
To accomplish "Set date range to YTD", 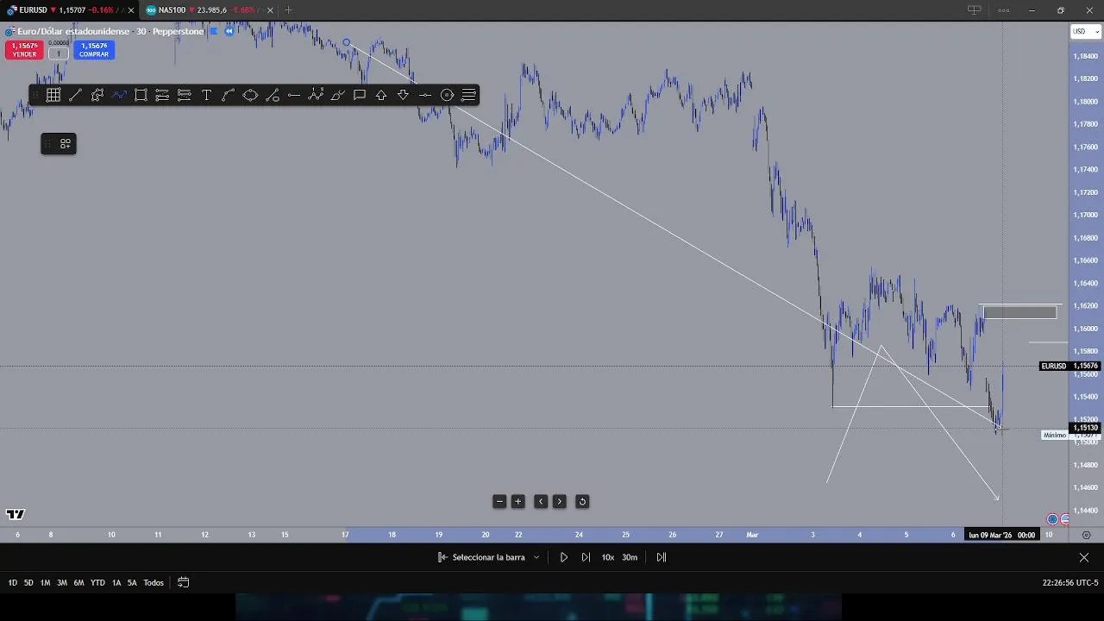I will pyautogui.click(x=97, y=583).
